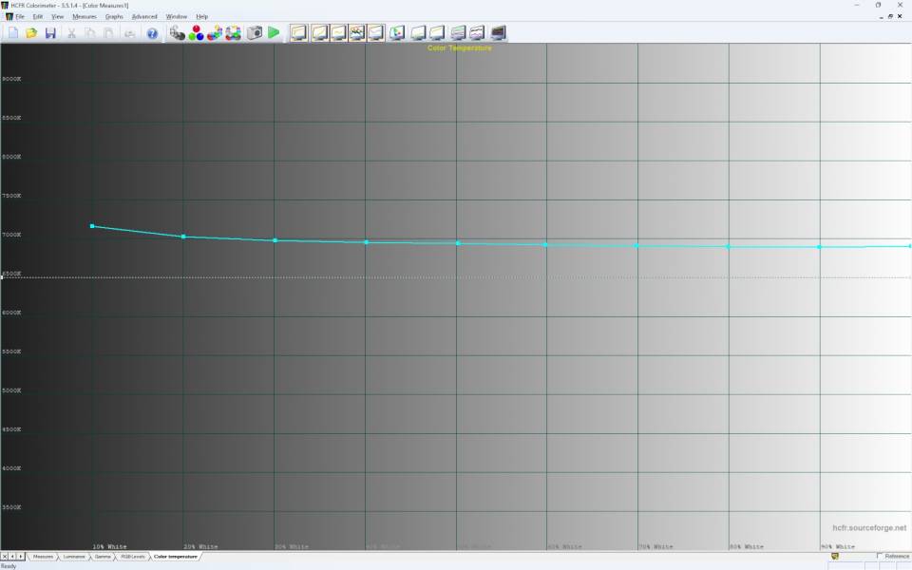Click the Paste clipboard icon
This screenshot has width=912, height=570.
point(108,33)
